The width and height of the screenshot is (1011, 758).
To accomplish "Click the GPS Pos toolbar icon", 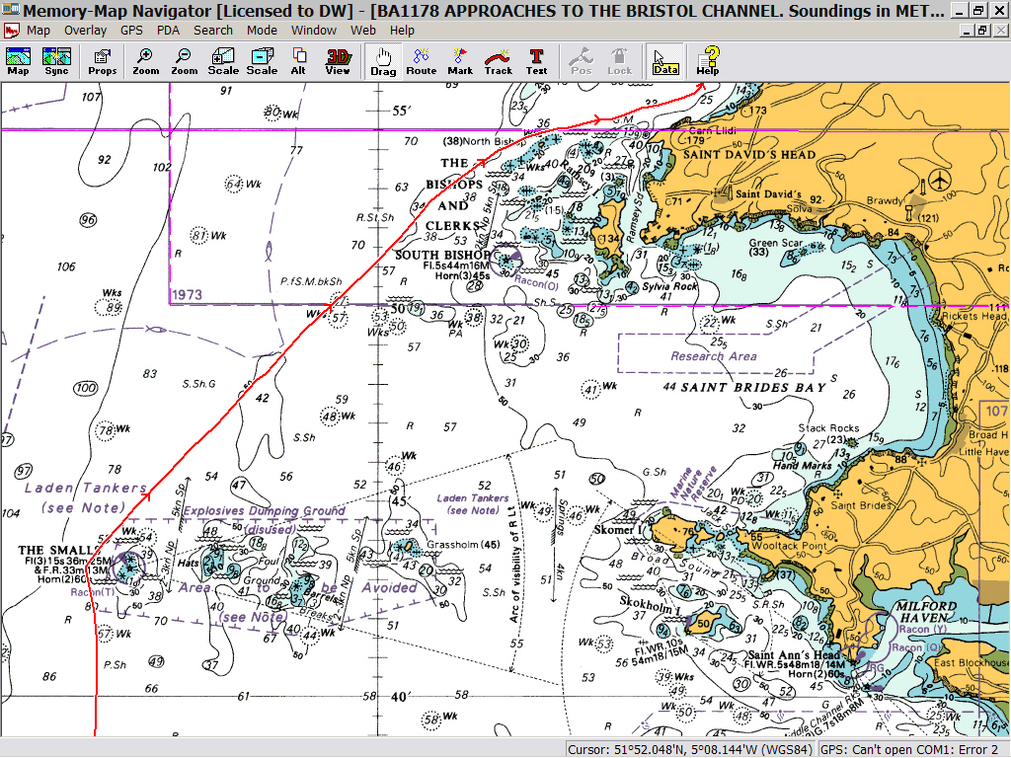I will [x=581, y=62].
